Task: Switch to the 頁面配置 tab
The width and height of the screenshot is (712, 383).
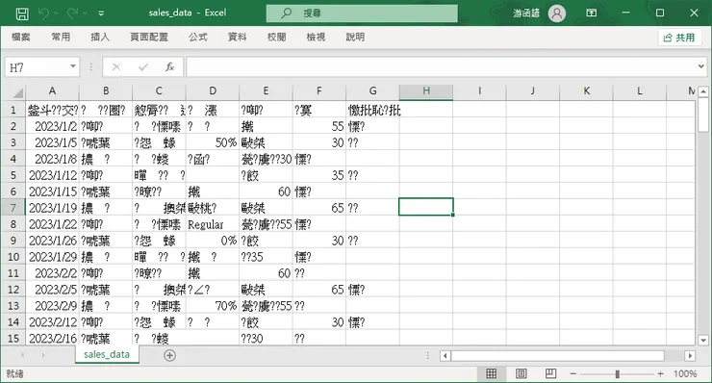Action: pos(149,38)
